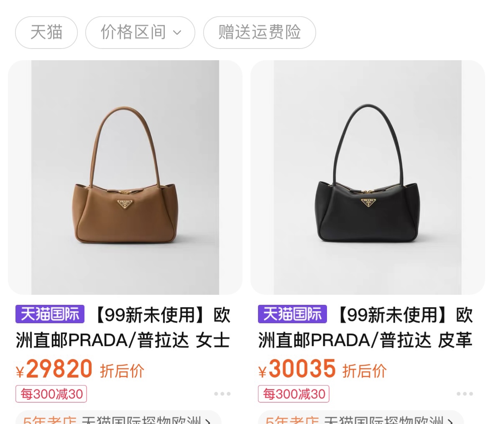Select the ¥30035 discounted price

click(x=297, y=369)
